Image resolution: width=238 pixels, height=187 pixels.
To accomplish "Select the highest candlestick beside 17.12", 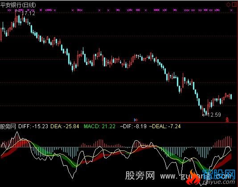I will tap(16, 19).
